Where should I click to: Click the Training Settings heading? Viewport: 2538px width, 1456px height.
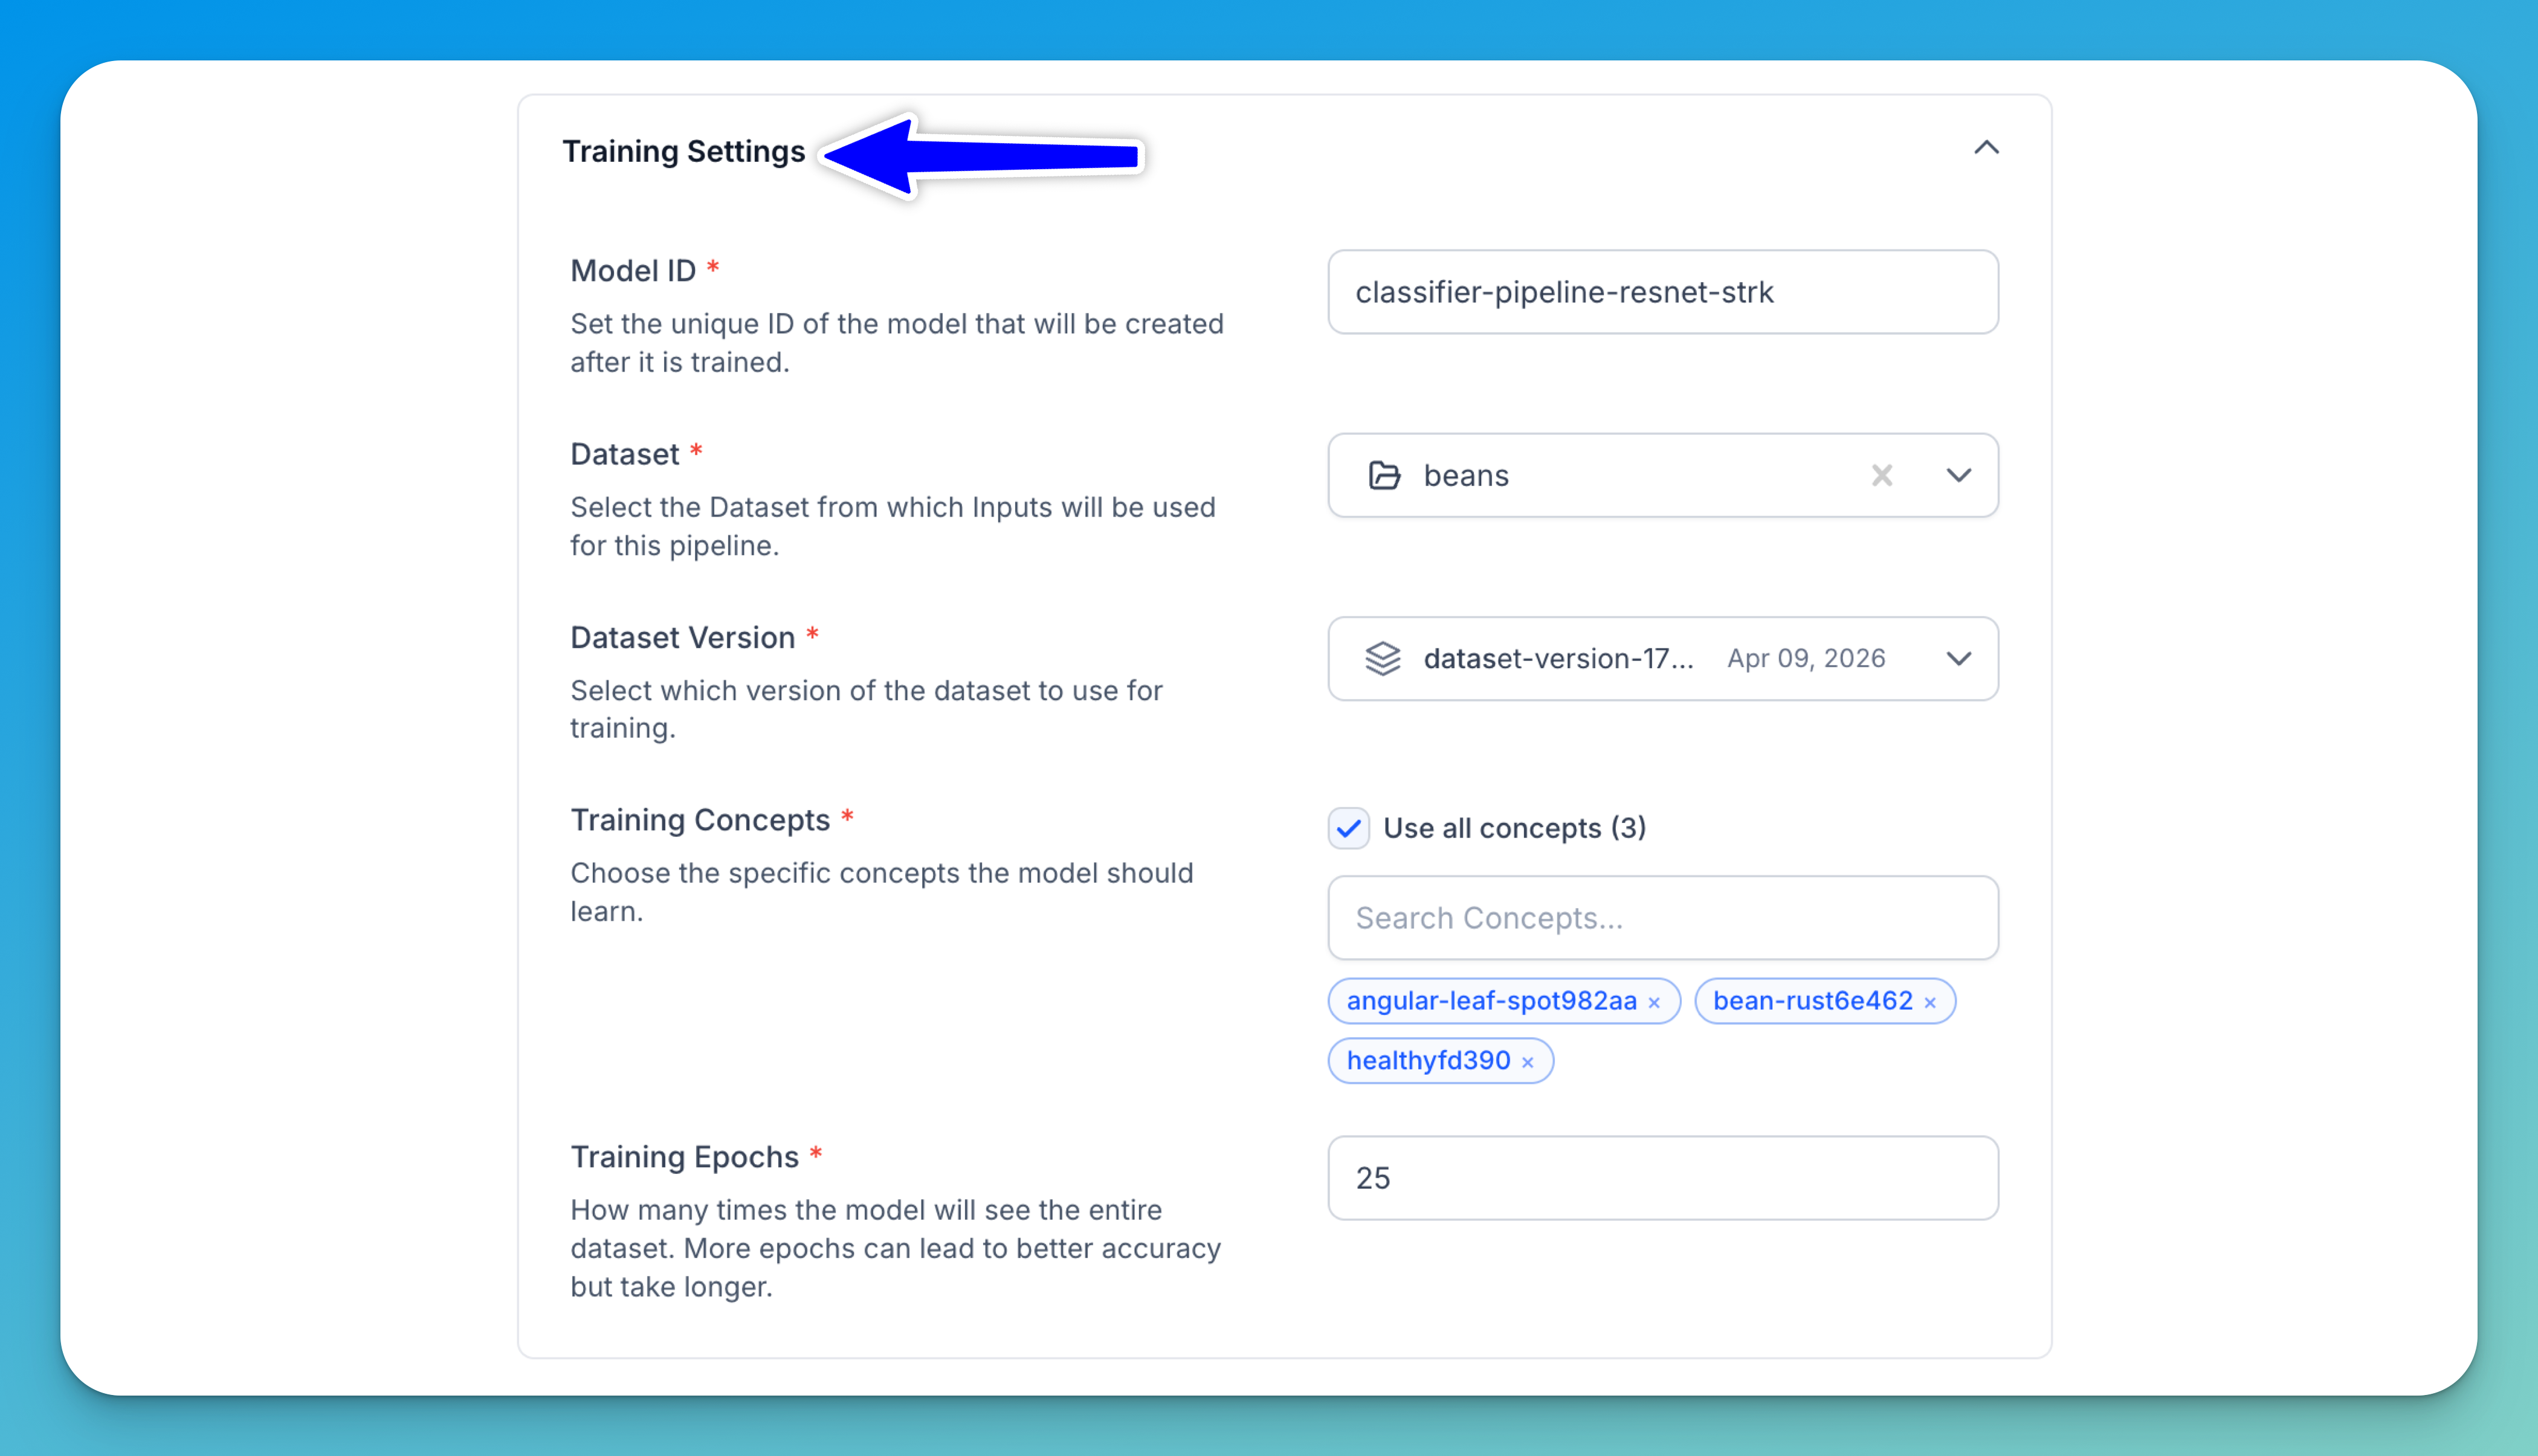683,151
